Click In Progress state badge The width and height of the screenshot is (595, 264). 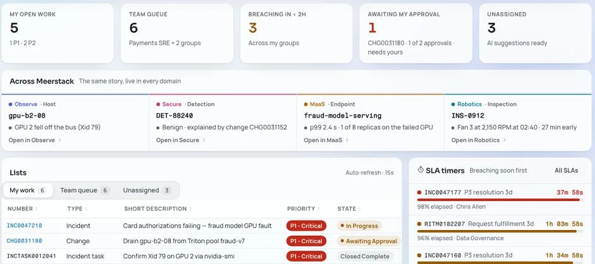[x=359, y=226]
